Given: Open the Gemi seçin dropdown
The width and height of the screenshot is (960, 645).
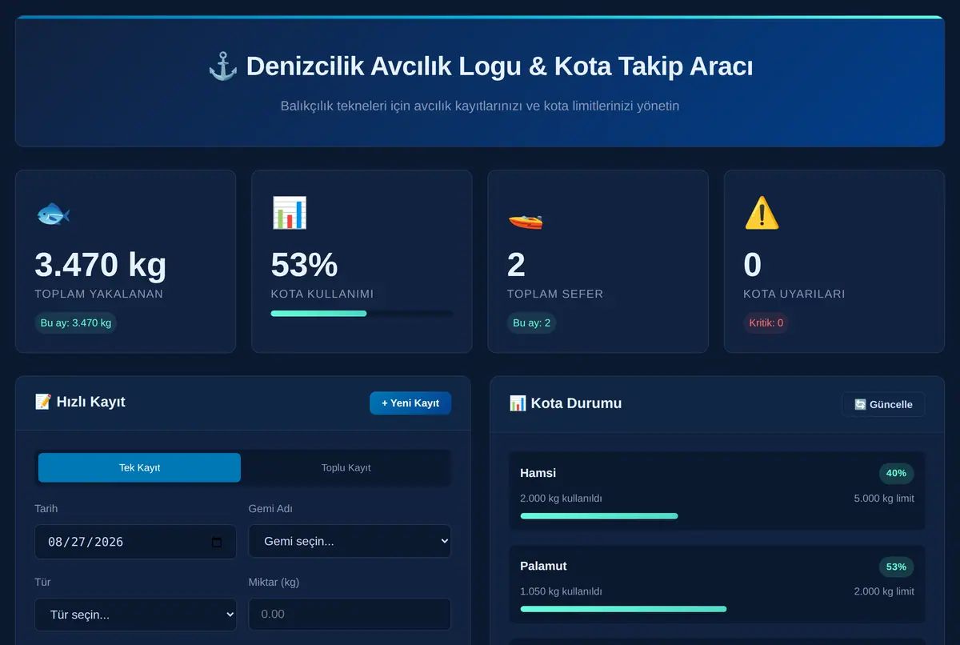Looking at the screenshot, I should point(350,541).
